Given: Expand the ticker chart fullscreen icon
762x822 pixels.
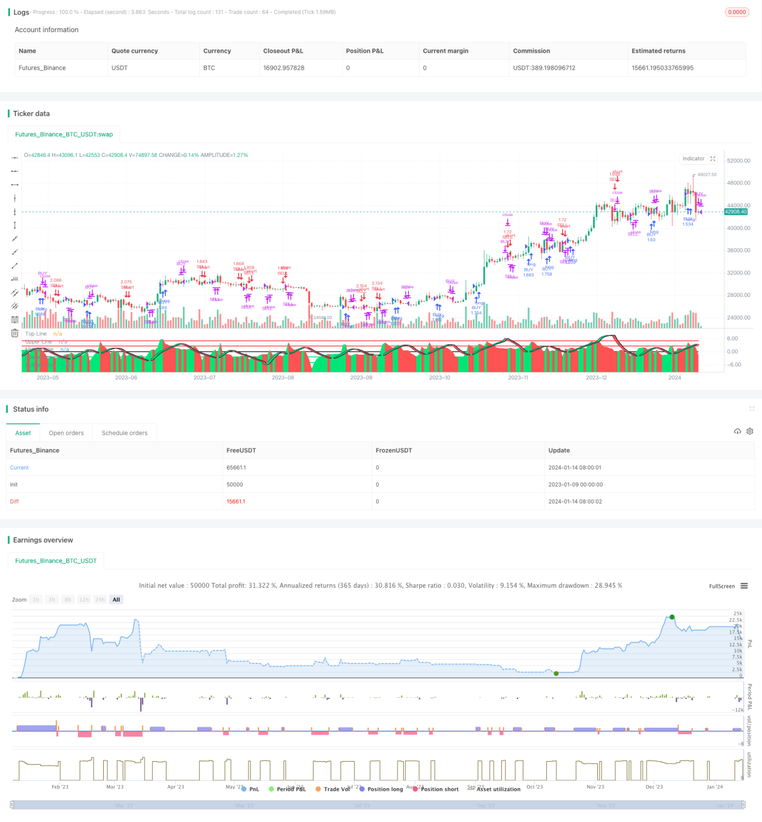Looking at the screenshot, I should [x=713, y=159].
